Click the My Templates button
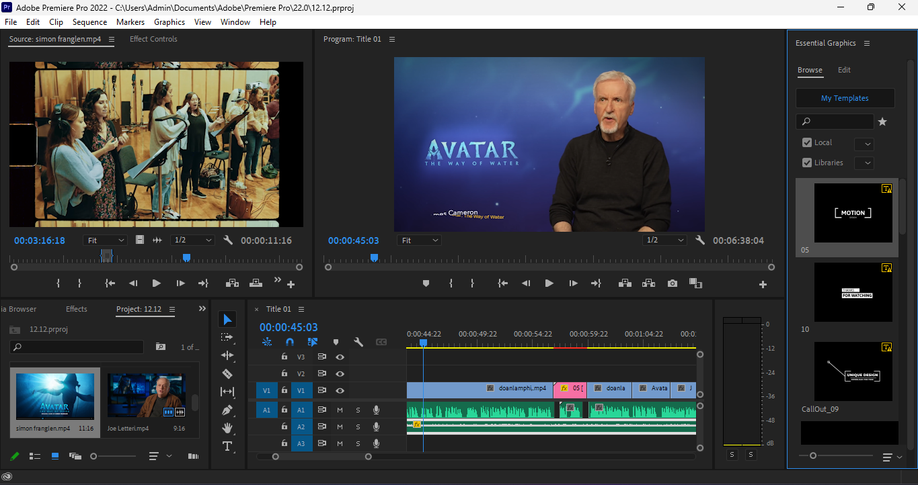Image resolution: width=918 pixels, height=485 pixels. point(845,98)
